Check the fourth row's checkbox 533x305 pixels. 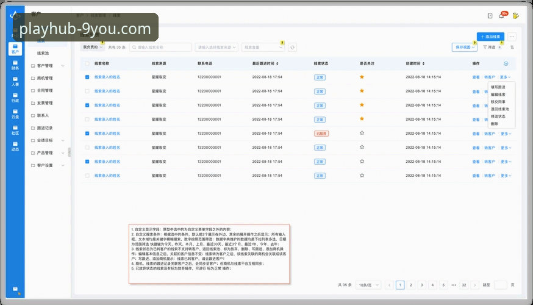pyautogui.click(x=87, y=120)
